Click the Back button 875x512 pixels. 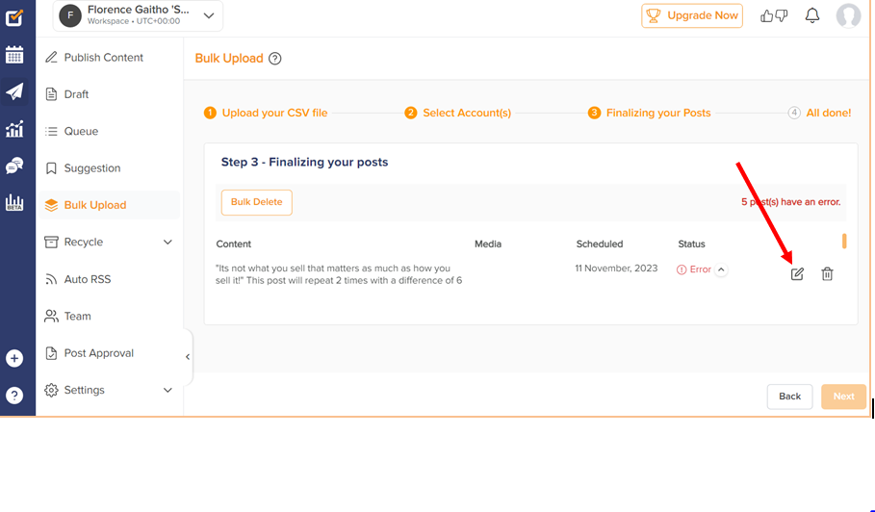pyautogui.click(x=789, y=397)
